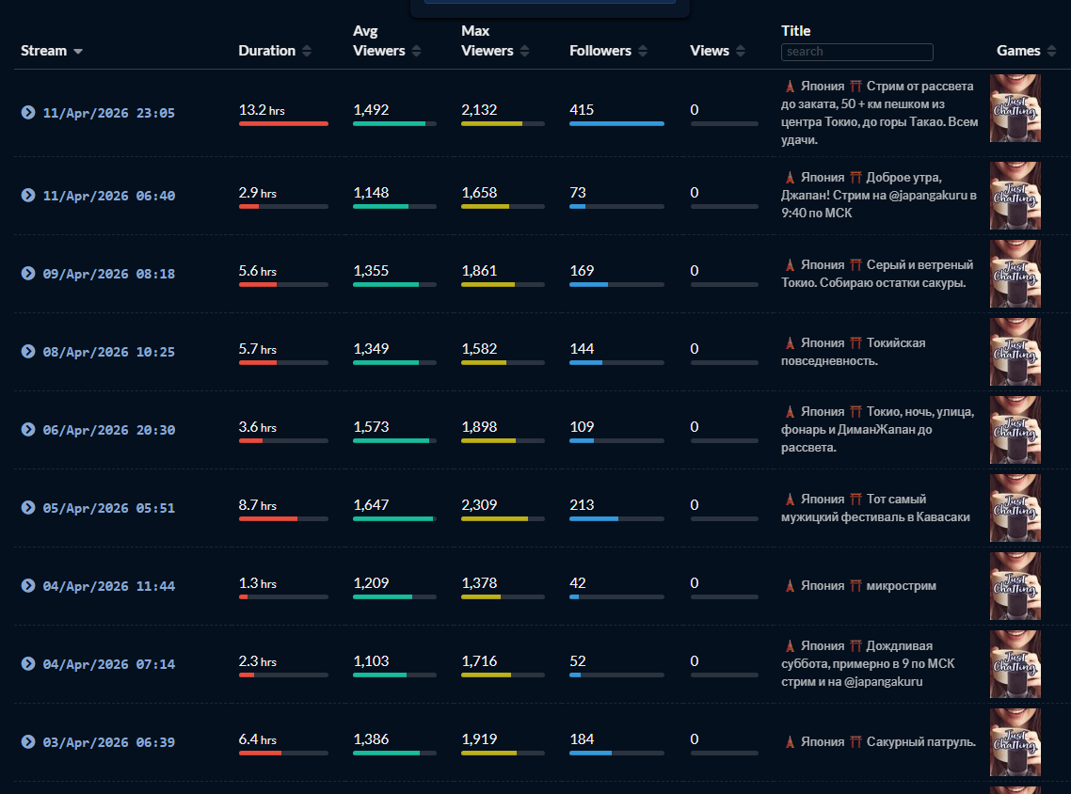This screenshot has width=1071, height=794.
Task: Open the 05/Apr/2026 05:51 stream link
Action: click(x=108, y=508)
